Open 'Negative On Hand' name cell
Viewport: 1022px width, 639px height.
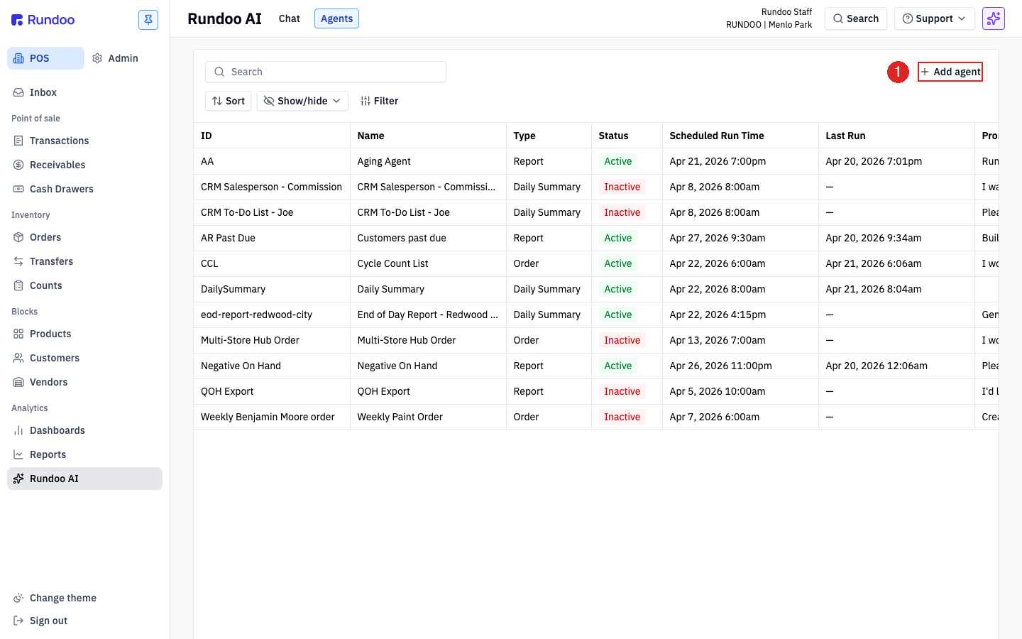[x=428, y=366]
